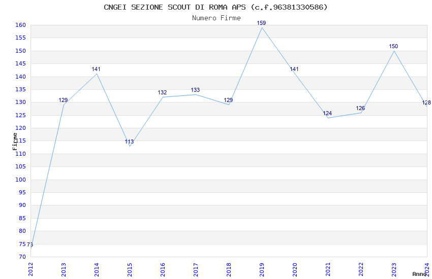Viewport: 432px width, 279px height.
Task: Click the y-axis value 70
Action: pyautogui.click(x=22, y=257)
